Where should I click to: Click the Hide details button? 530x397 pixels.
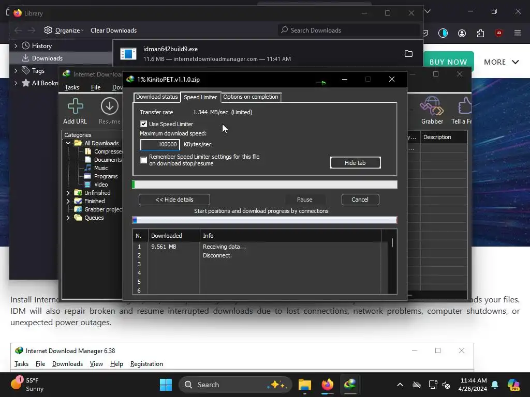click(174, 200)
